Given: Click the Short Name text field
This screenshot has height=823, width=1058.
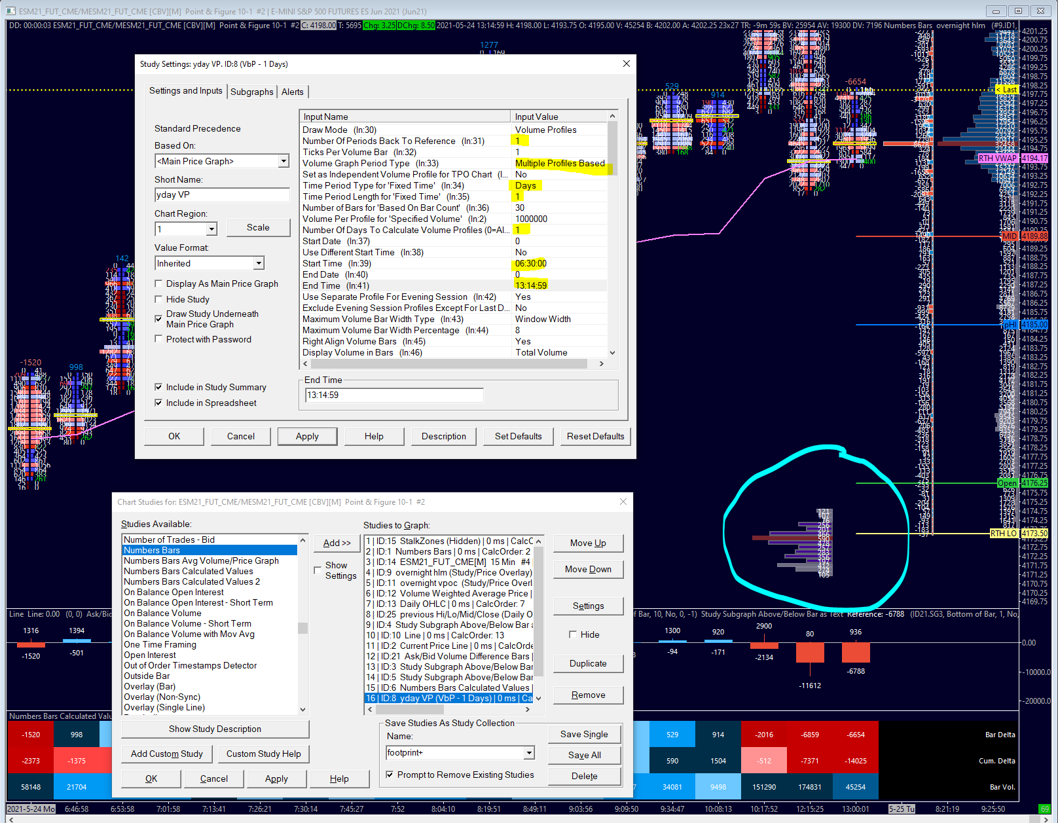Looking at the screenshot, I should tap(222, 195).
